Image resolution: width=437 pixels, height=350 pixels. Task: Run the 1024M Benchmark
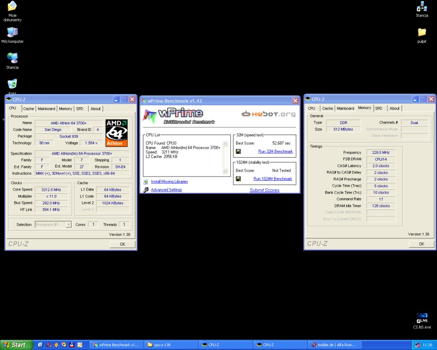point(273,179)
